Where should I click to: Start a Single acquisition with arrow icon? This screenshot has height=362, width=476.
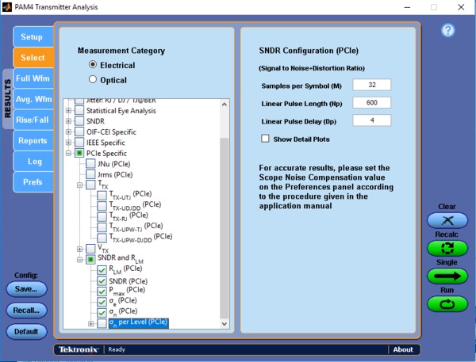click(447, 276)
